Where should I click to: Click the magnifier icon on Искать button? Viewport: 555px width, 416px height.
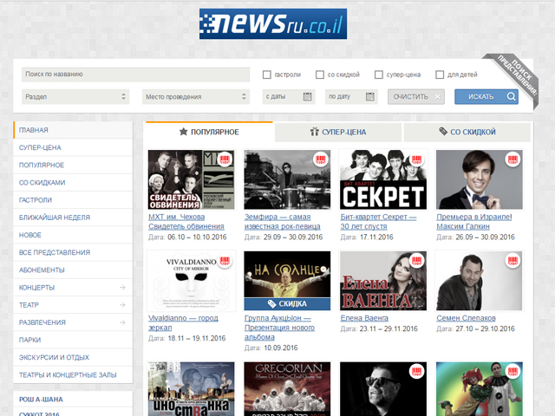click(511, 96)
